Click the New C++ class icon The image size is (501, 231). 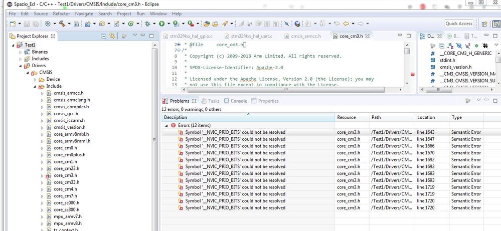[131, 24]
